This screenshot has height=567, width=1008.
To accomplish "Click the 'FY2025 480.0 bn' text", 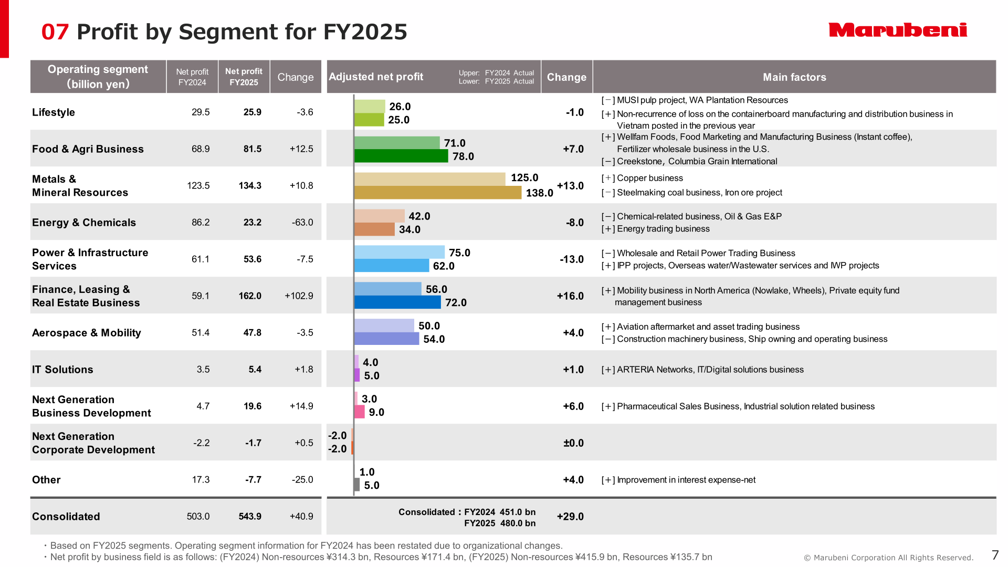I will [500, 523].
